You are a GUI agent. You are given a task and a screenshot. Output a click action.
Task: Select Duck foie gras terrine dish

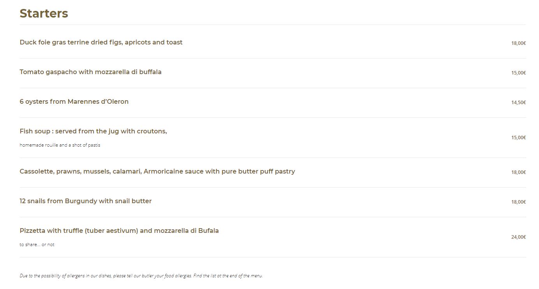click(x=101, y=42)
